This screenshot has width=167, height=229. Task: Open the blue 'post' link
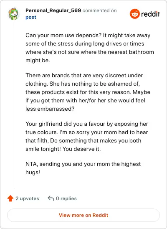[x=31, y=17]
